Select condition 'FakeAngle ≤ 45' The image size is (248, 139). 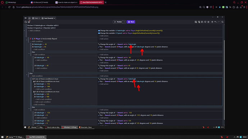click(39, 47)
